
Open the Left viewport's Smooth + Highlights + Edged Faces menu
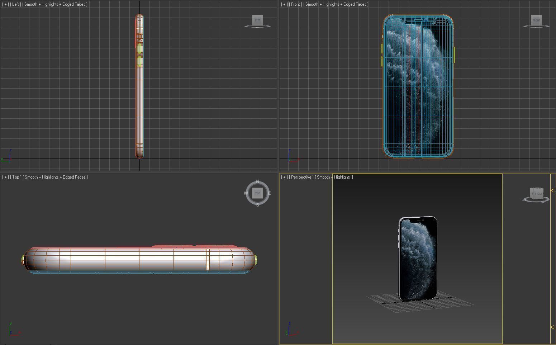point(55,4)
